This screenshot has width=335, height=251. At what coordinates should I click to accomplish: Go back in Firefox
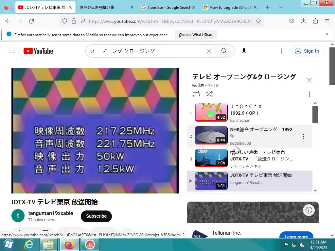8,21
